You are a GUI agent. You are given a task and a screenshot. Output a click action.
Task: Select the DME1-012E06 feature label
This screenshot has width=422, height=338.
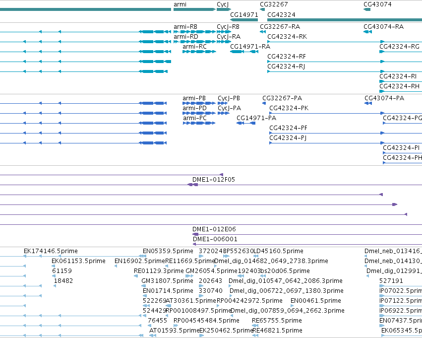pyautogui.click(x=214, y=229)
